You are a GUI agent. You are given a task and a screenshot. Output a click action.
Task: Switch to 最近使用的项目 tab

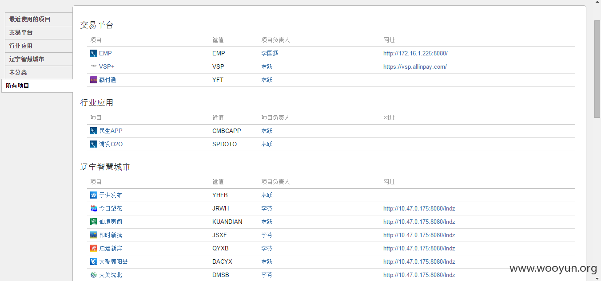(39, 19)
